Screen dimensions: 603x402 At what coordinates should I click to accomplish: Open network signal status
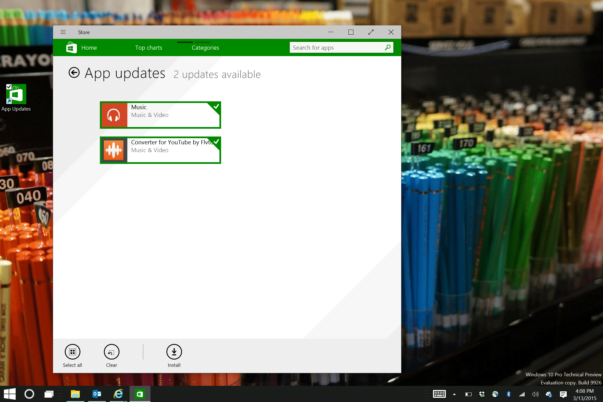pyautogui.click(x=522, y=394)
